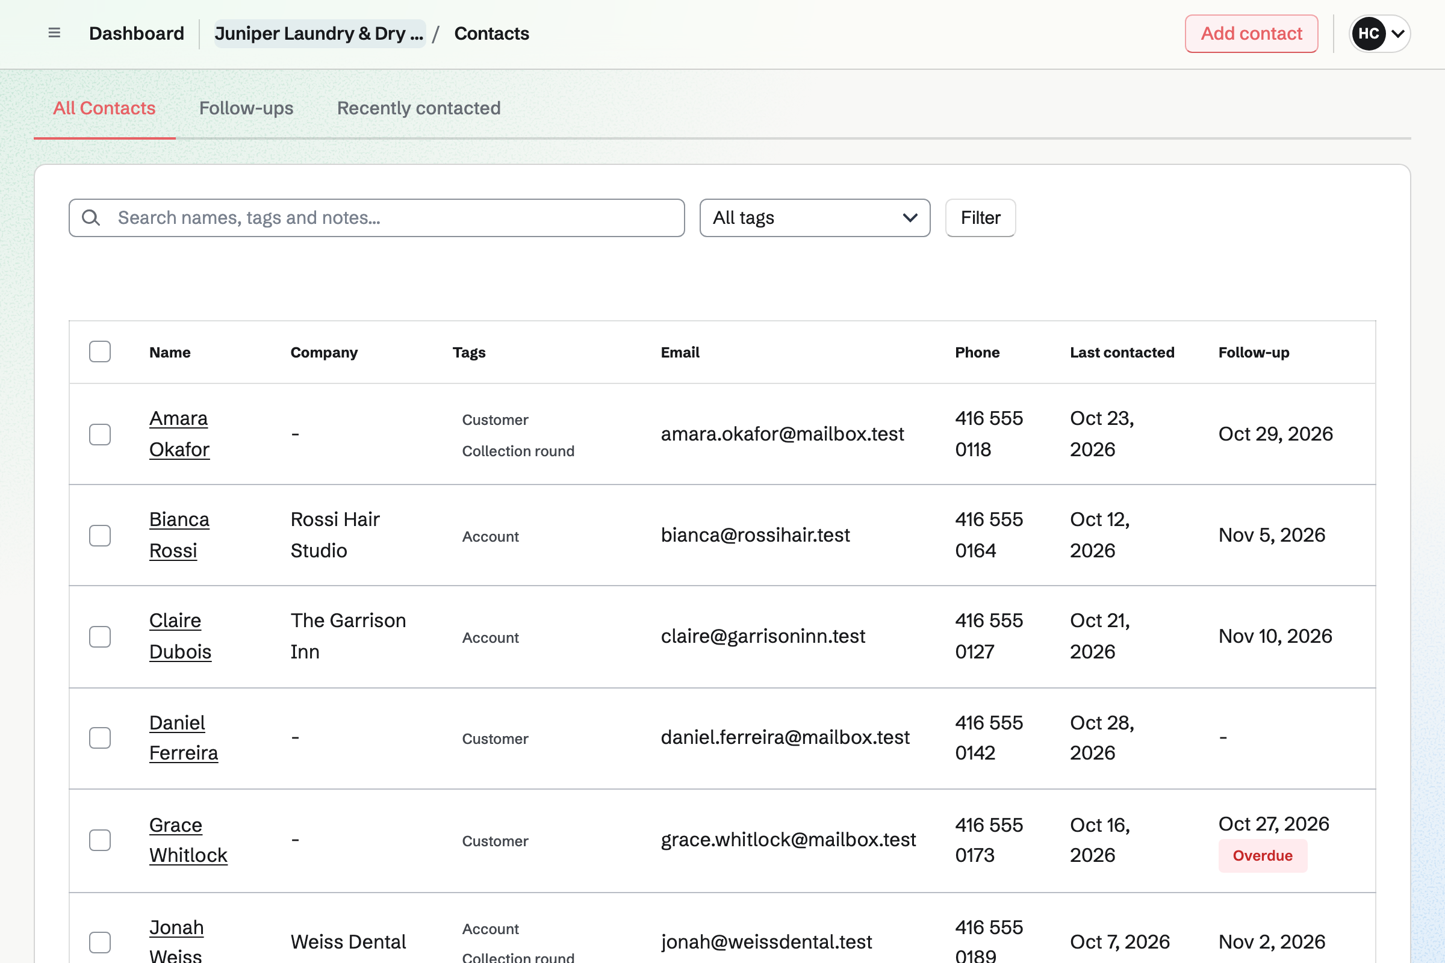This screenshot has height=963, width=1445.
Task: Check the Amara Okafor row checkbox
Action: coord(99,434)
